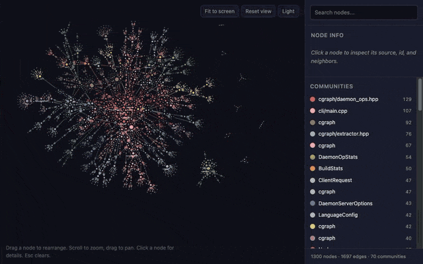Click the count 43 next to DaemonServerOptions

(408, 204)
